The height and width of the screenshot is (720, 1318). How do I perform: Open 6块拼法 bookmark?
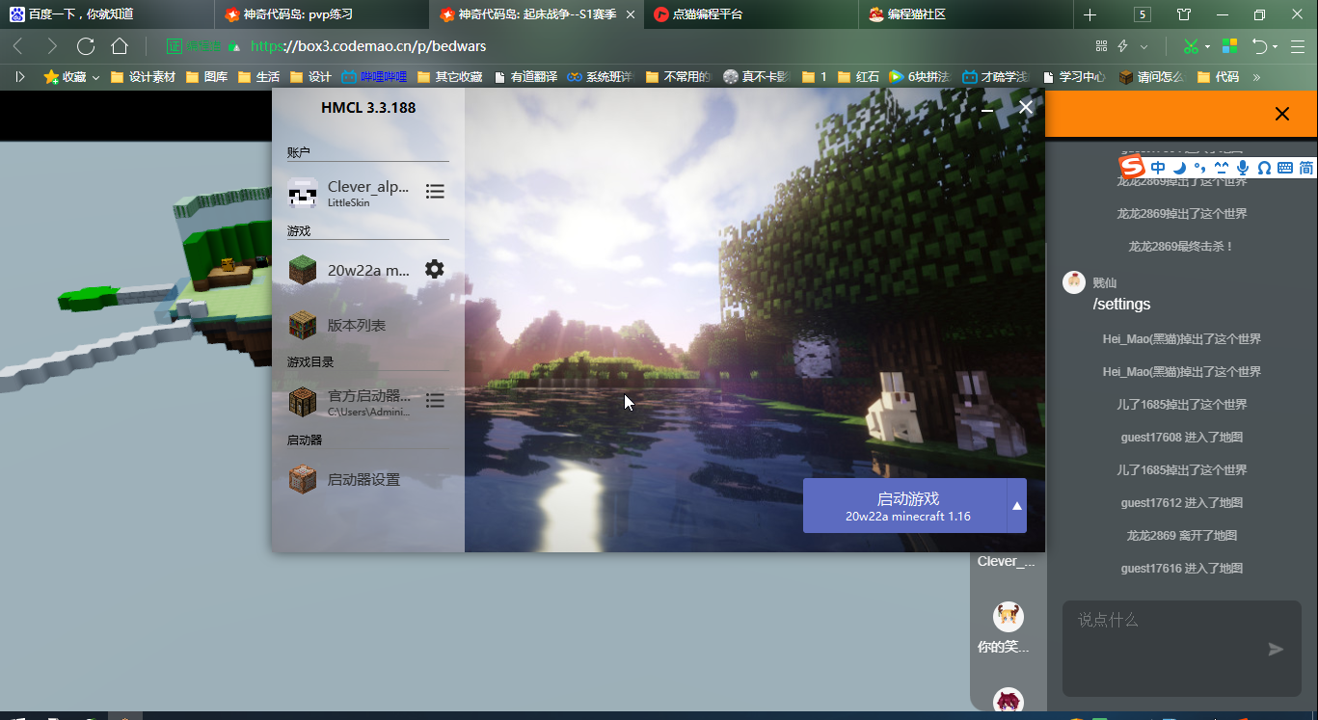pyautogui.click(x=919, y=77)
